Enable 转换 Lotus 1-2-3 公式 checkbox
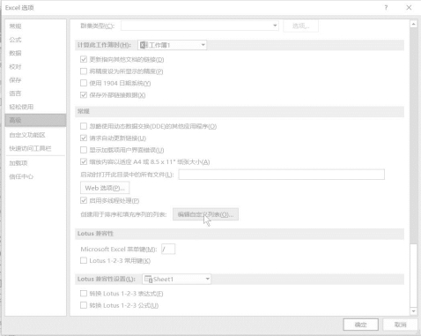This screenshot has height=336, width=421. (x=84, y=305)
